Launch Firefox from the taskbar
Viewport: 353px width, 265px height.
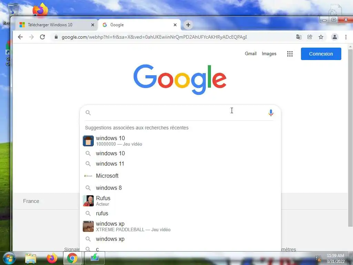pos(52,258)
